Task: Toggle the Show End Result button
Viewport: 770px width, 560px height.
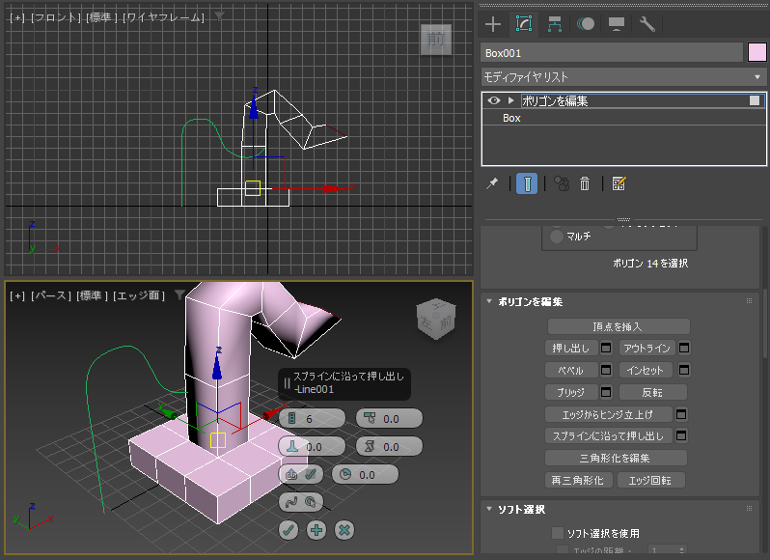Action: (527, 183)
